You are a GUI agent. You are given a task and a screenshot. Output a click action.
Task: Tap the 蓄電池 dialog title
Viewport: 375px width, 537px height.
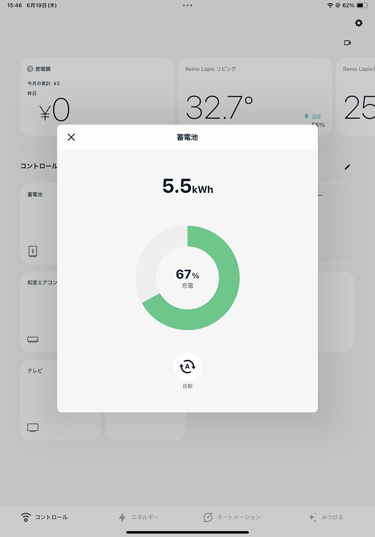click(x=187, y=137)
